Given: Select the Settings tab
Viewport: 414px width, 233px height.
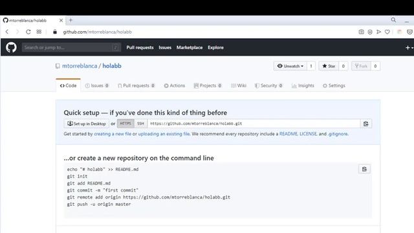Looking at the screenshot, I should [334, 85].
